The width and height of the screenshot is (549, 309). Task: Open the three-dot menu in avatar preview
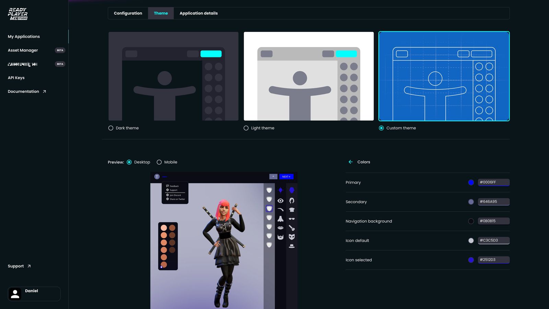click(x=164, y=176)
